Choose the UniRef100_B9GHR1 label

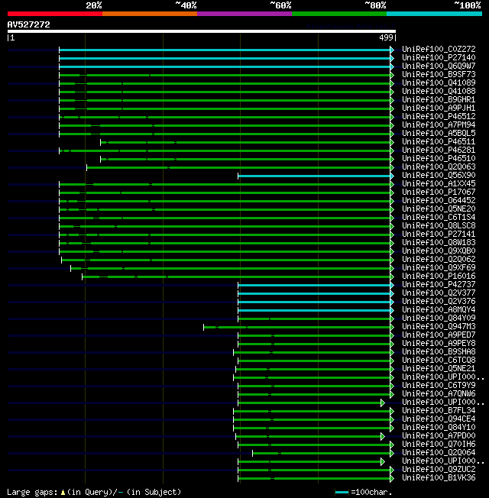click(x=439, y=99)
